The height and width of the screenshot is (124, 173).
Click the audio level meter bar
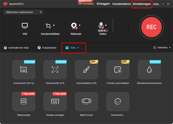point(113,25)
